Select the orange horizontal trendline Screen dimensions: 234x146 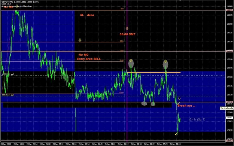pyautogui.click(x=154, y=73)
